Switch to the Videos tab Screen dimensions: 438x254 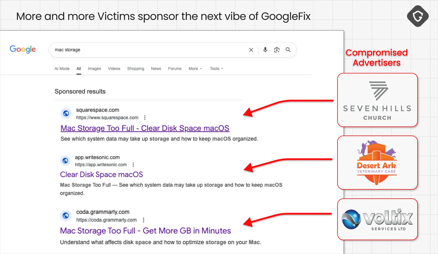coord(114,69)
